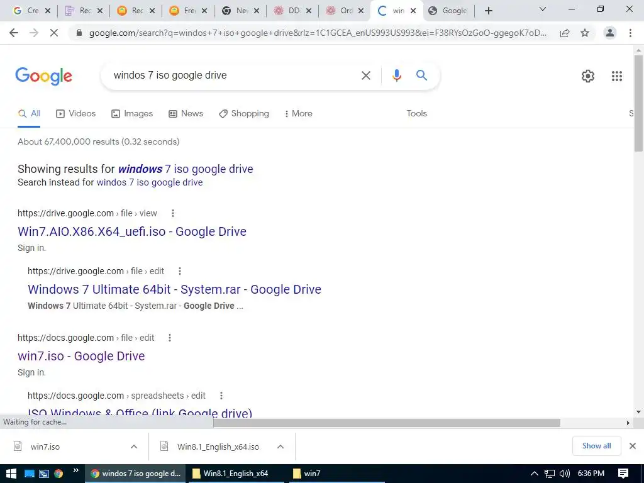Open Win8.1_English_x64 folder in taskbar

pyautogui.click(x=236, y=474)
